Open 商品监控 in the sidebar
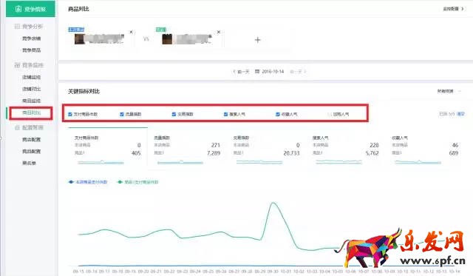This screenshot has width=473, height=276. [x=31, y=101]
